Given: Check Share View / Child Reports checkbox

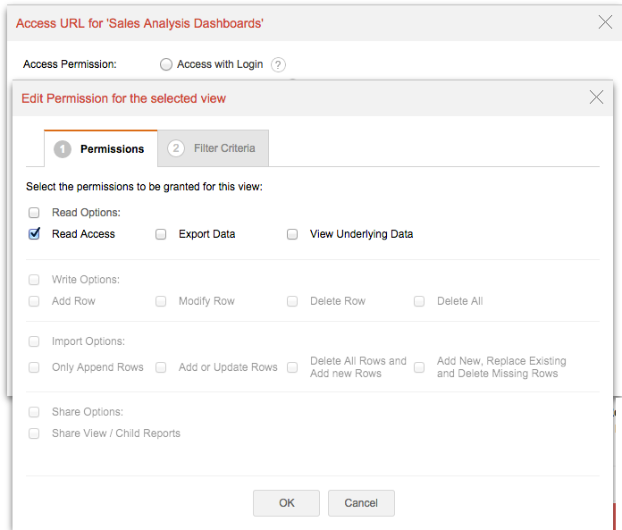Looking at the screenshot, I should 34,433.
